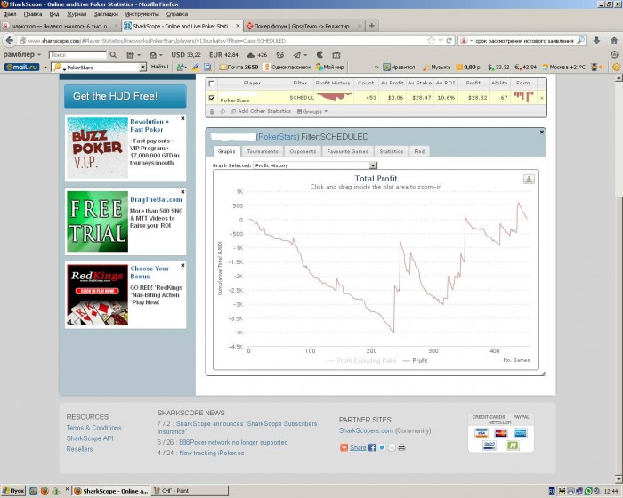The height and width of the screenshot is (498, 623).
Task: Click the Rambler toolbar search magnifier icon
Action: (x=113, y=55)
